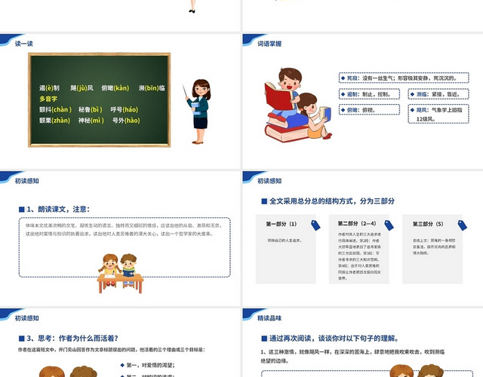The image size is (483, 377).
Task: Select the 第三部分 (5) gray card
Action: click(432, 249)
